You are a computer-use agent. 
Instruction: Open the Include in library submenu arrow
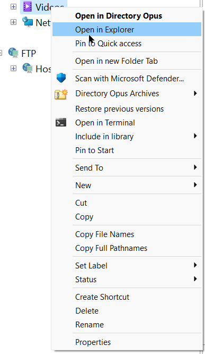pos(195,136)
